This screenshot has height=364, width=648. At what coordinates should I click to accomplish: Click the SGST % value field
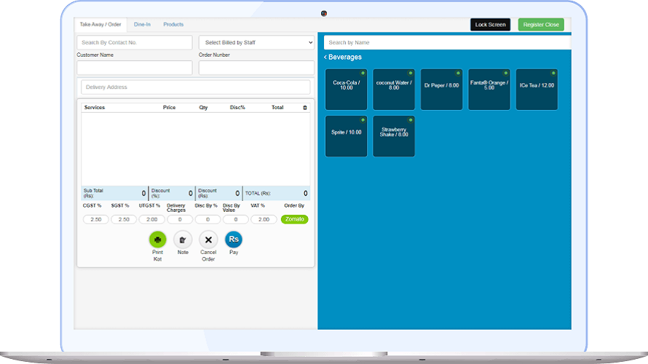pos(124,219)
